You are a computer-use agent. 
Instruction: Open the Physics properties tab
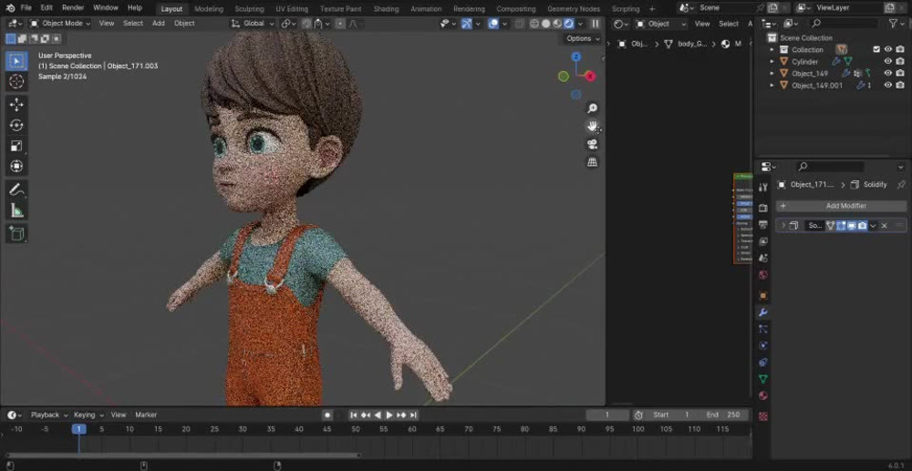(763, 345)
